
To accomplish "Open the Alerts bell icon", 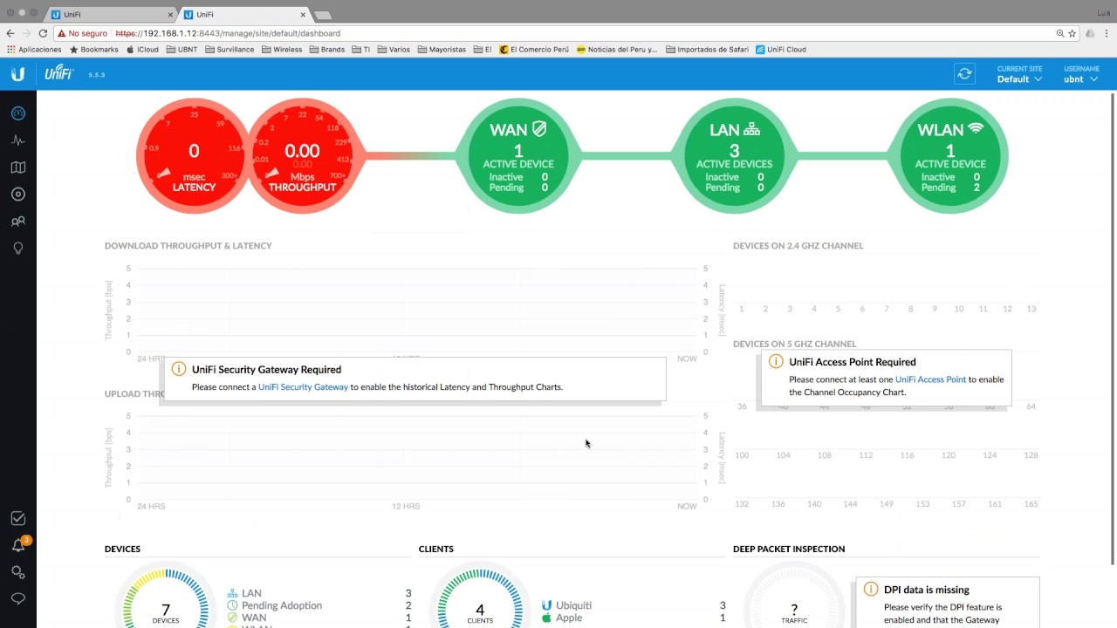I will click(18, 546).
